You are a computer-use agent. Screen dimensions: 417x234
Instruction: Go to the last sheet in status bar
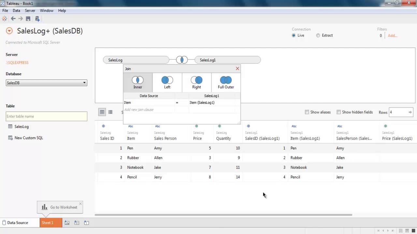tap(393, 231)
